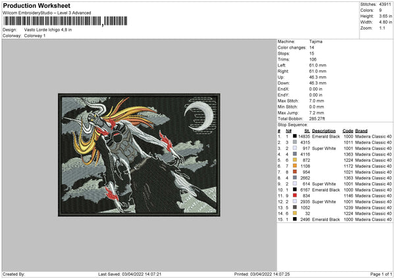This screenshot has height=279, width=395.
Task: Pick the black swatch in stop row 15
Action: [295, 219]
